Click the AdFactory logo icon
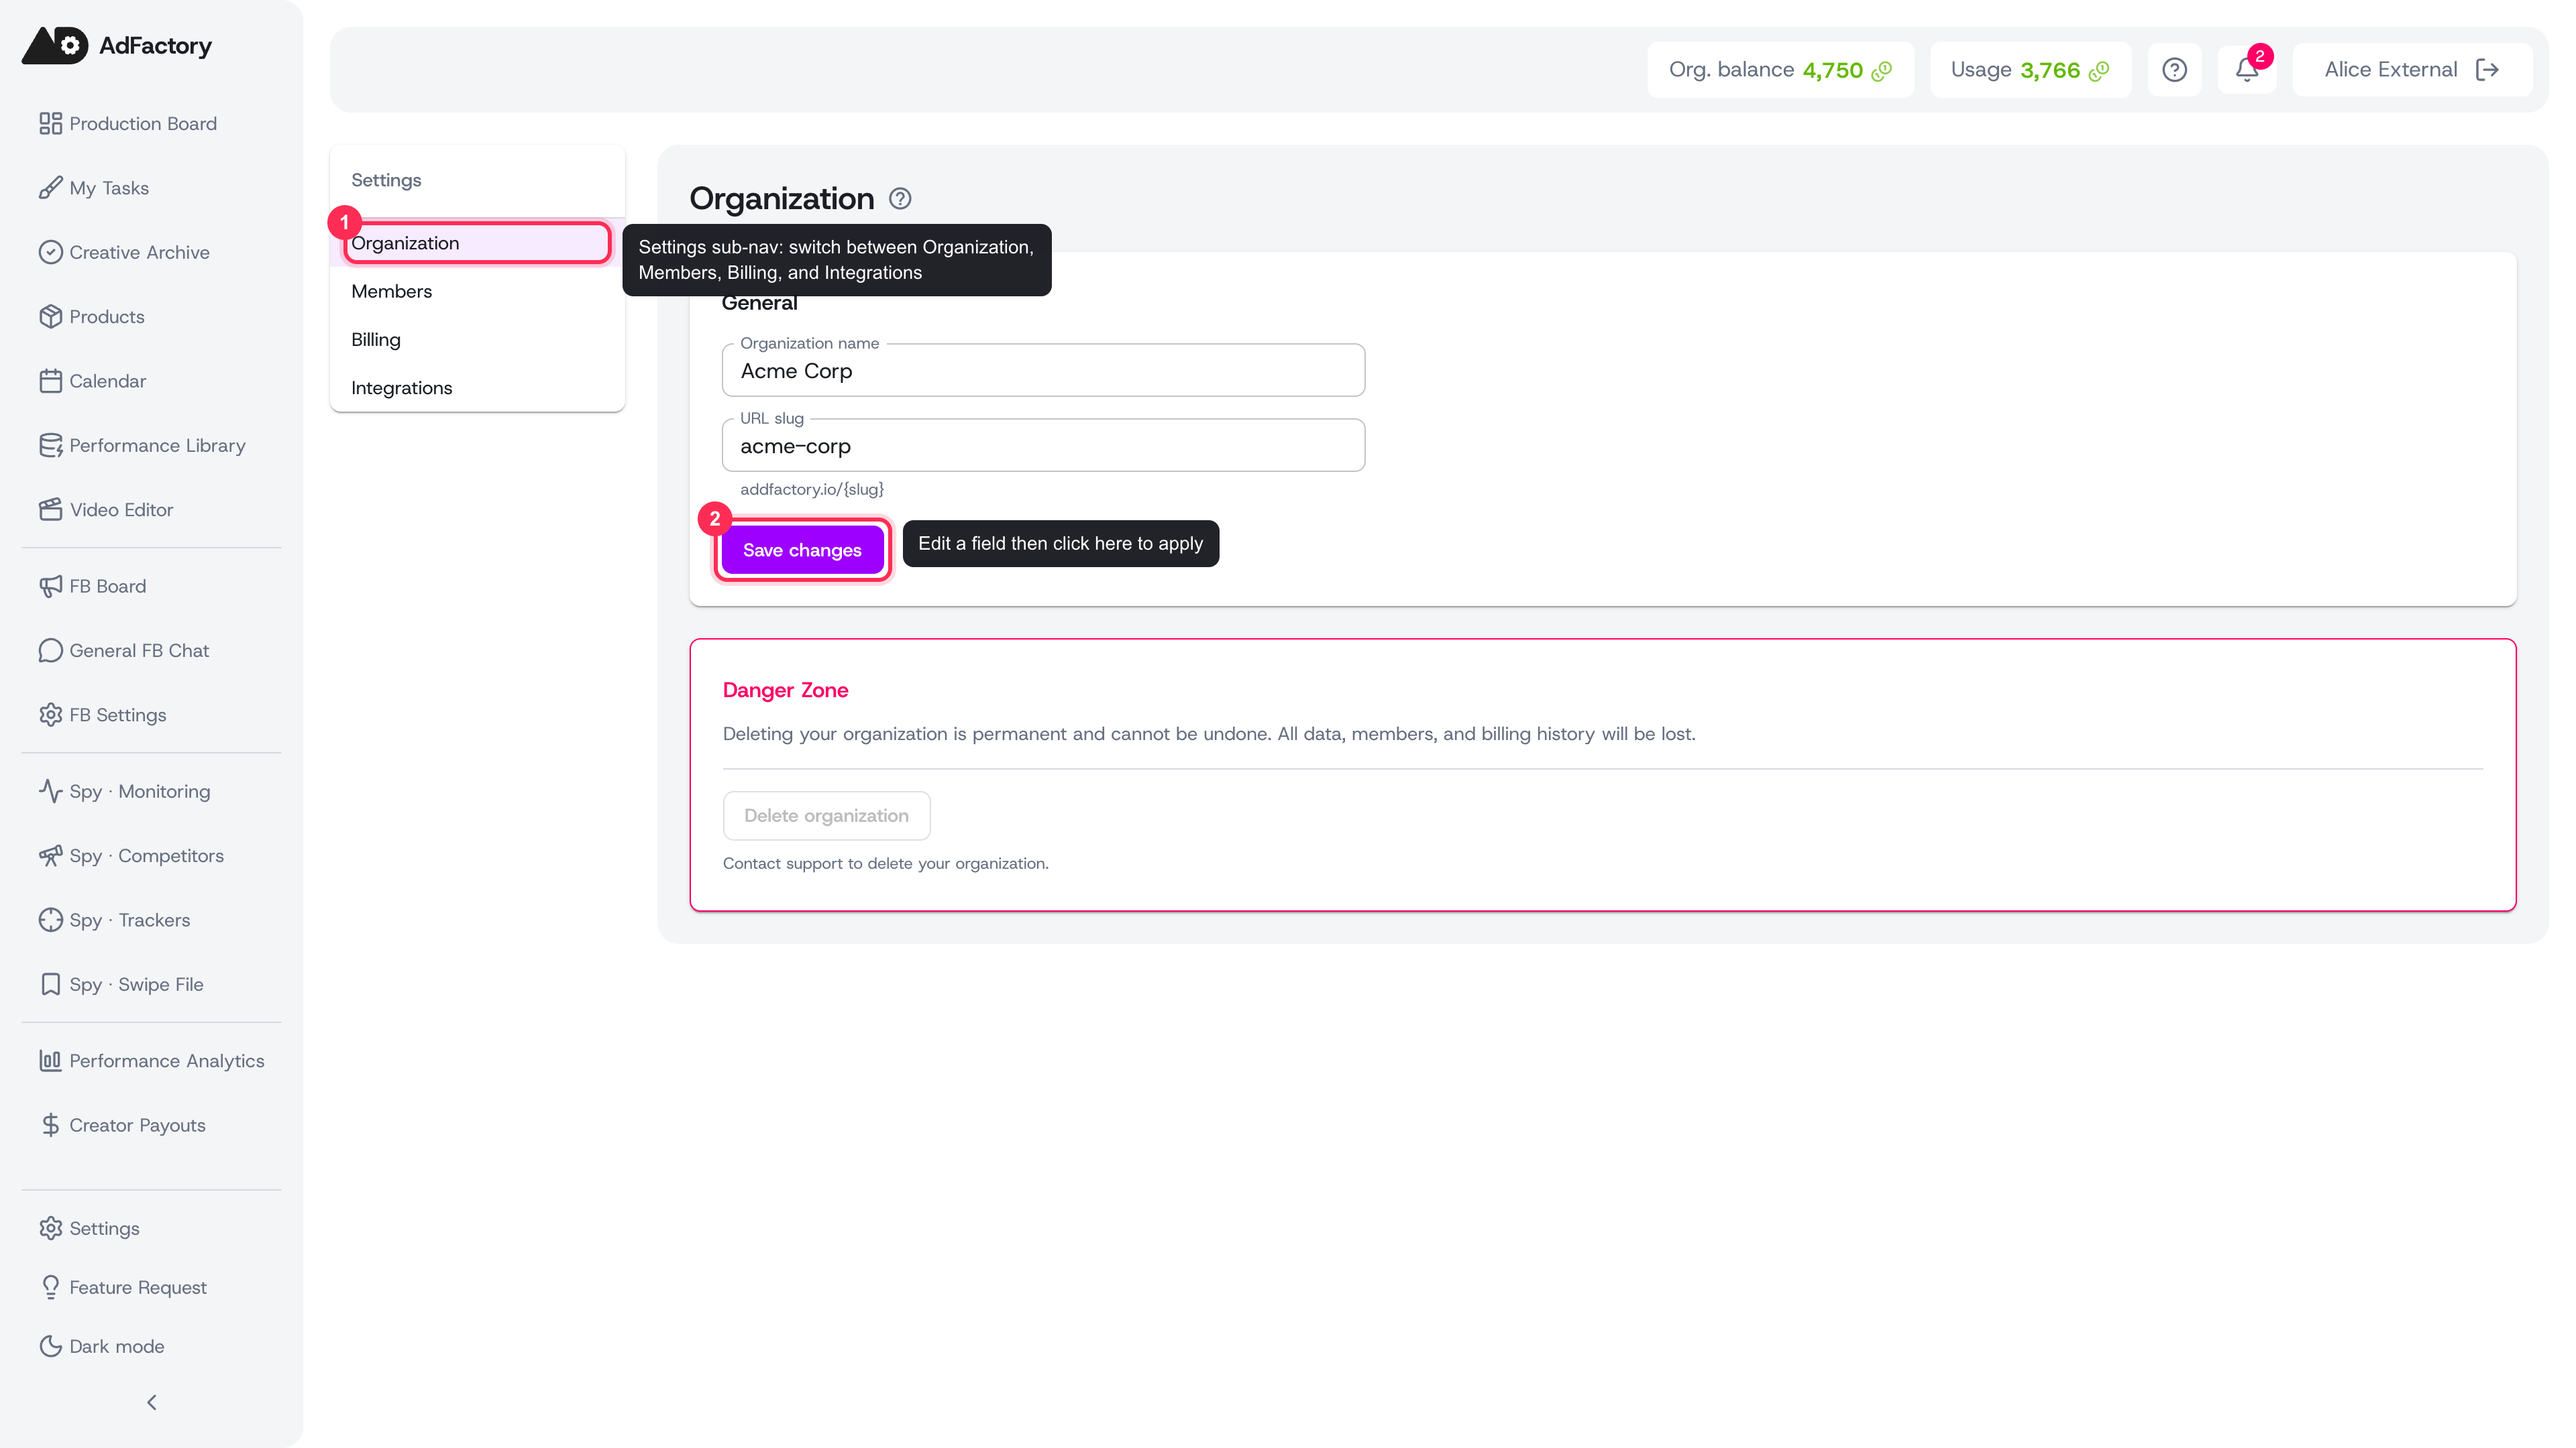Image resolution: width=2576 pixels, height=1448 pixels. coord(55,45)
